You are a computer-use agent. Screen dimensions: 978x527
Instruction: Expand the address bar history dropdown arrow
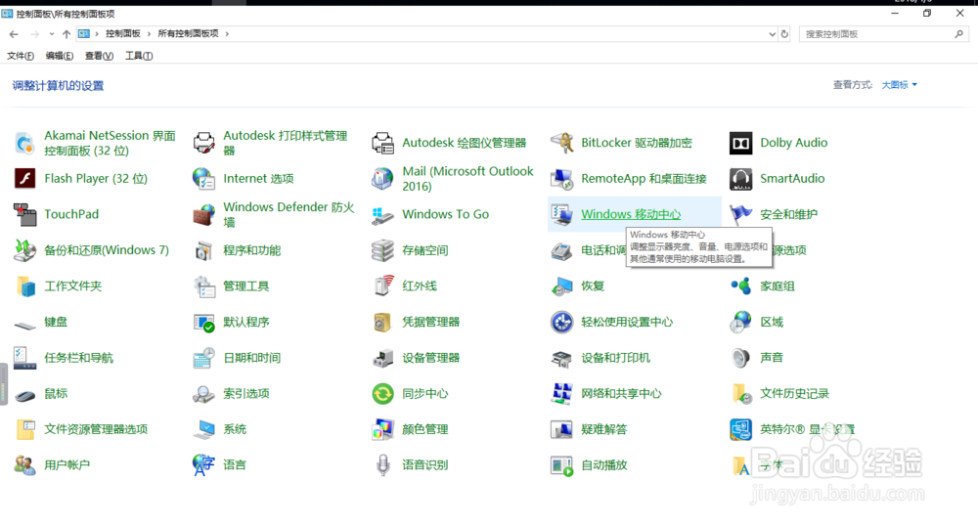773,34
